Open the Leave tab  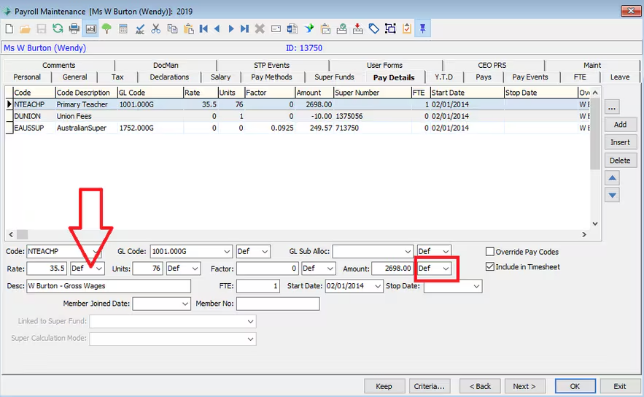pyautogui.click(x=620, y=77)
